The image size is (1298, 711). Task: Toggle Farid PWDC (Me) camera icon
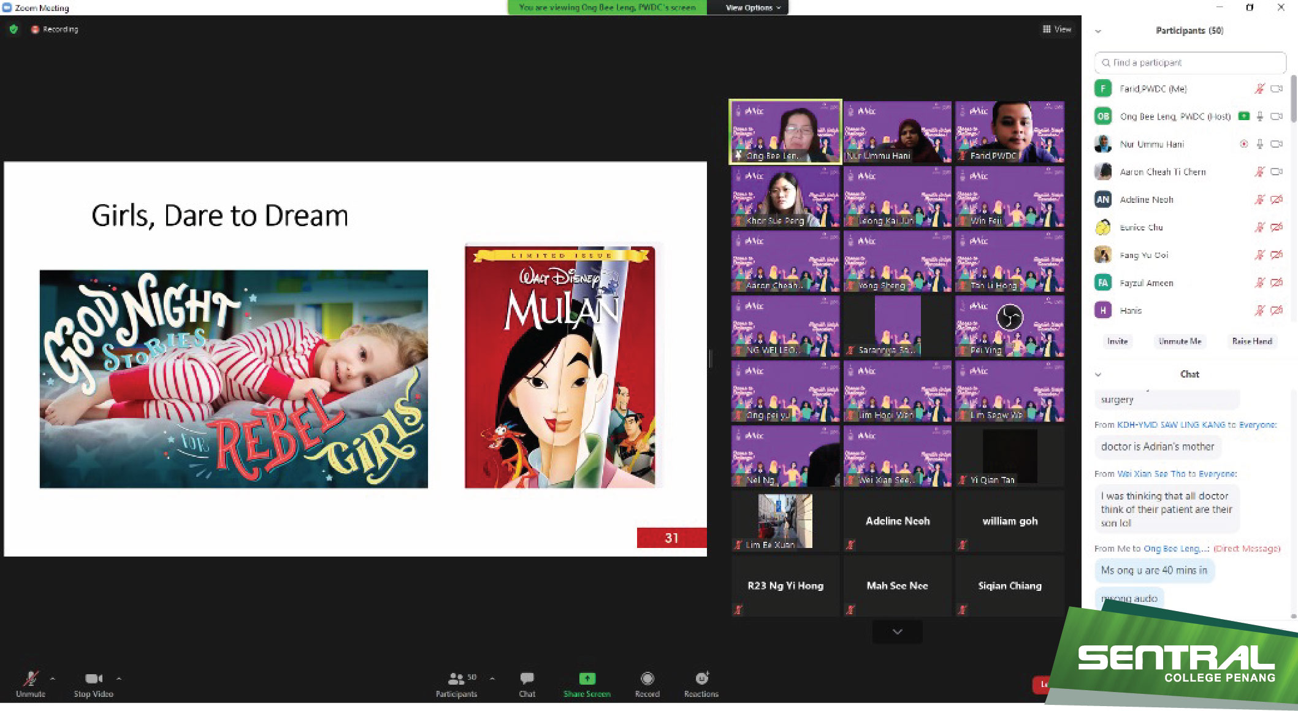pos(1277,89)
